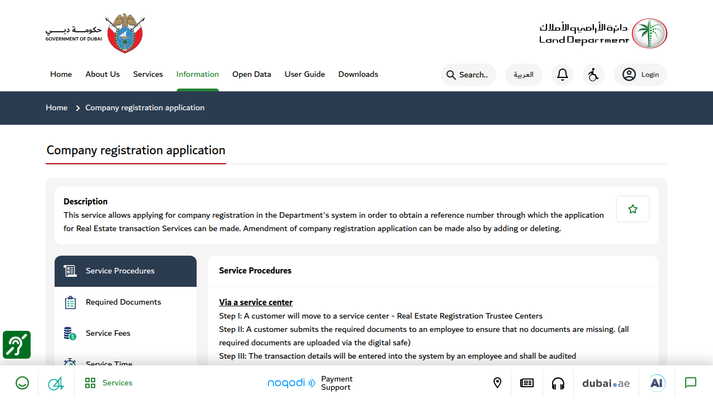Image resolution: width=713 pixels, height=401 pixels.
Task: Select the Service Procedures tab
Action: tap(126, 271)
